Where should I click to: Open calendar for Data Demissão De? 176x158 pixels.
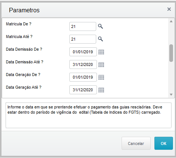coord(101,52)
